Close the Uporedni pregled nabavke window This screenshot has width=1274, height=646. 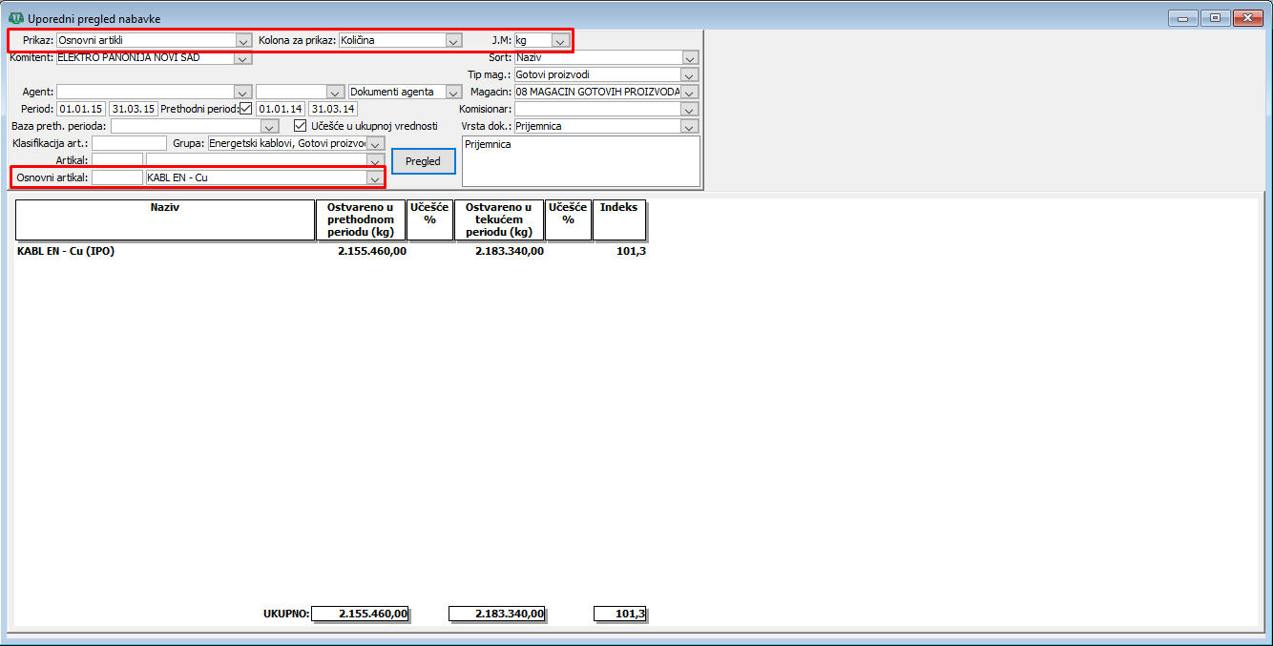1245,18
